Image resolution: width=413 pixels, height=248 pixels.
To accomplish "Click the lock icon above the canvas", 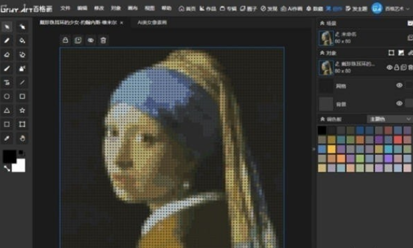I will pyautogui.click(x=65, y=41).
